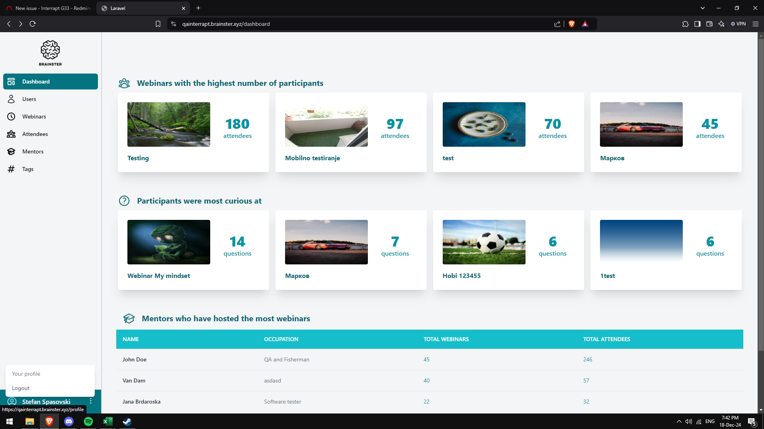Open the three-dot menu beside Stefan Spasovski
Screen dimensions: 764x429
pos(91,401)
